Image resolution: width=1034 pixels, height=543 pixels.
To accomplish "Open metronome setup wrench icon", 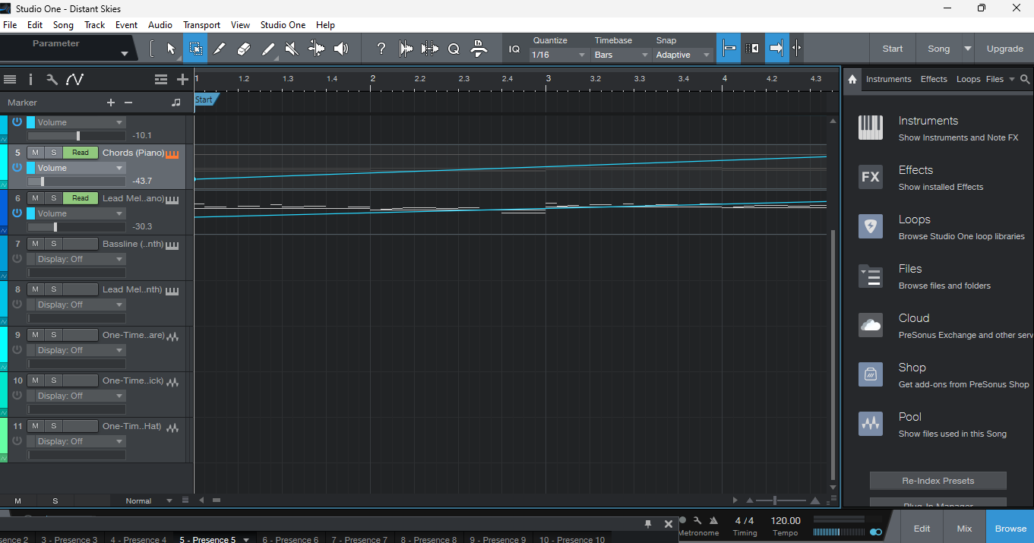I will tap(697, 520).
